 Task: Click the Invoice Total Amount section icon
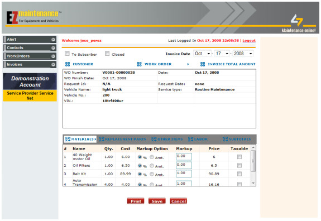click(203, 64)
